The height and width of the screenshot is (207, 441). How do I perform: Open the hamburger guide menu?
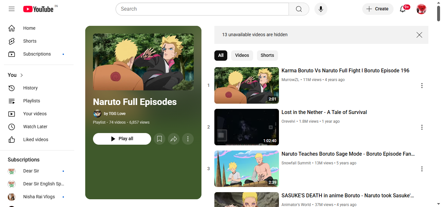point(12,9)
